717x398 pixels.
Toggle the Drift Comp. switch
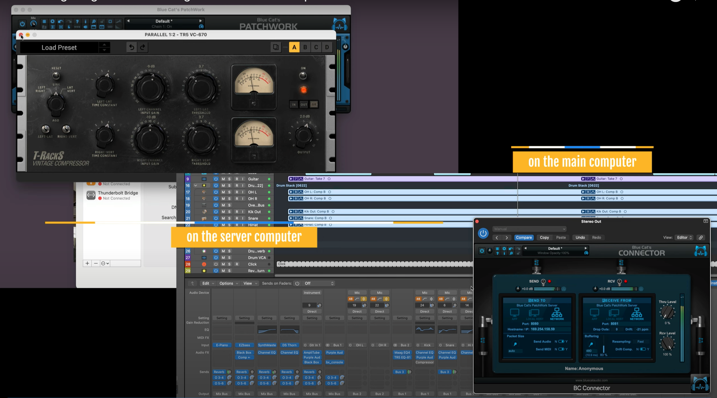click(x=643, y=349)
